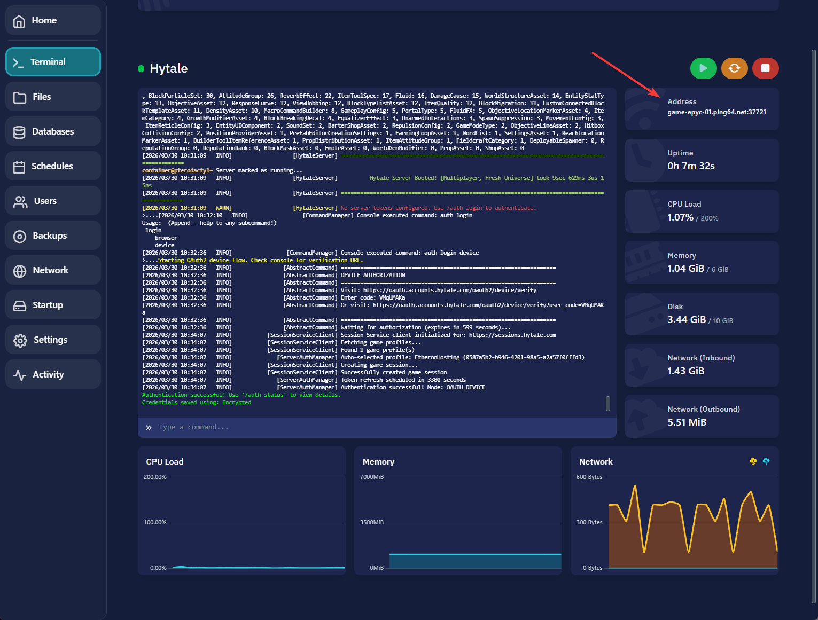Viewport: 818px width, 620px height.
Task: Open the Files page
Action: pyautogui.click(x=53, y=97)
